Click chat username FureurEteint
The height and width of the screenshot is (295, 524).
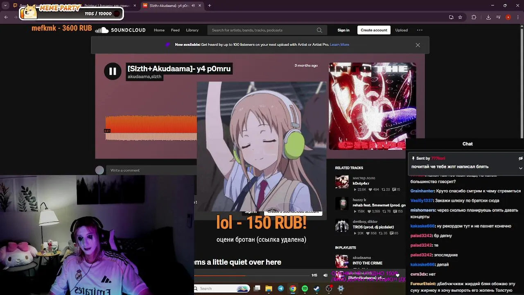click(423, 284)
